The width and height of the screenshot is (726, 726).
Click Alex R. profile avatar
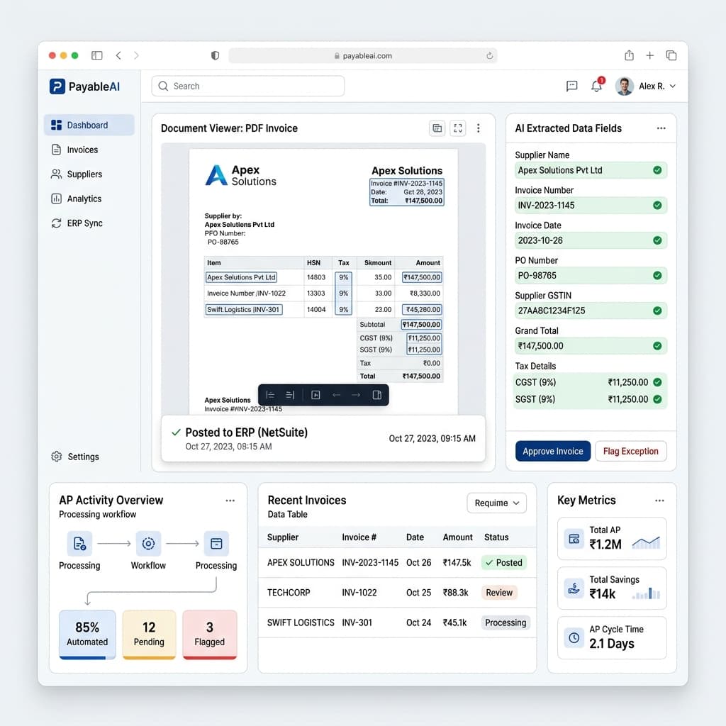tap(624, 86)
